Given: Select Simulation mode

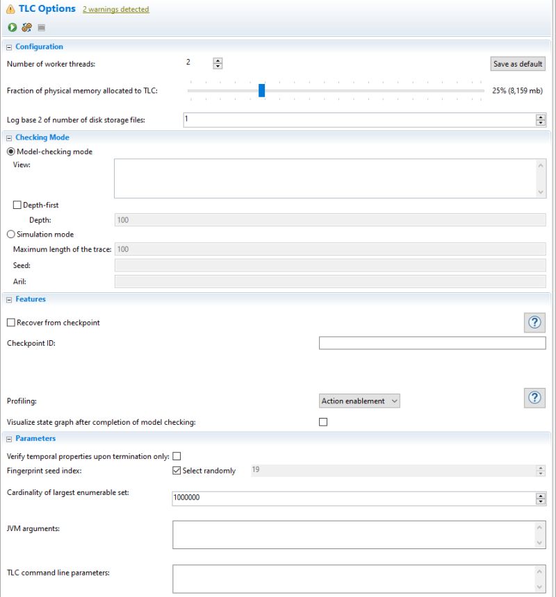Looking at the screenshot, I should (x=10, y=234).
